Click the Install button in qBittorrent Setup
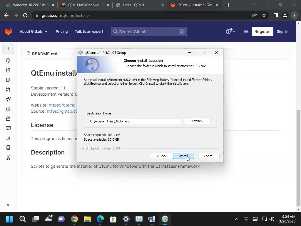This screenshot has width=301, height=226. click(183, 156)
